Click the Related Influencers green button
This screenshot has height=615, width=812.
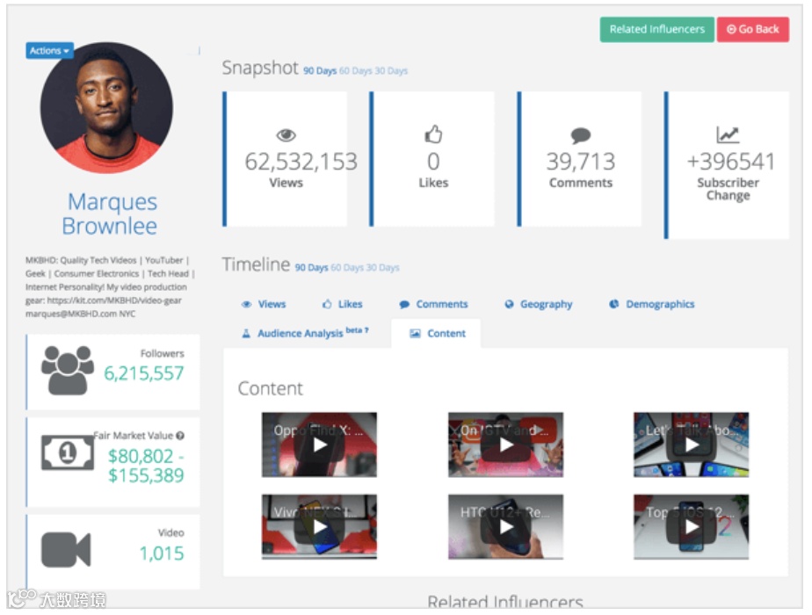click(656, 30)
